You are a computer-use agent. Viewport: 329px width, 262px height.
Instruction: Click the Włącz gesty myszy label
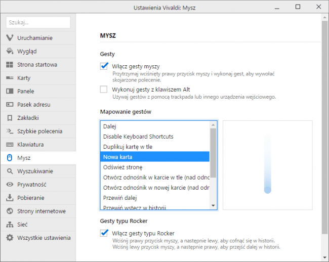pyautogui.click(x=136, y=66)
